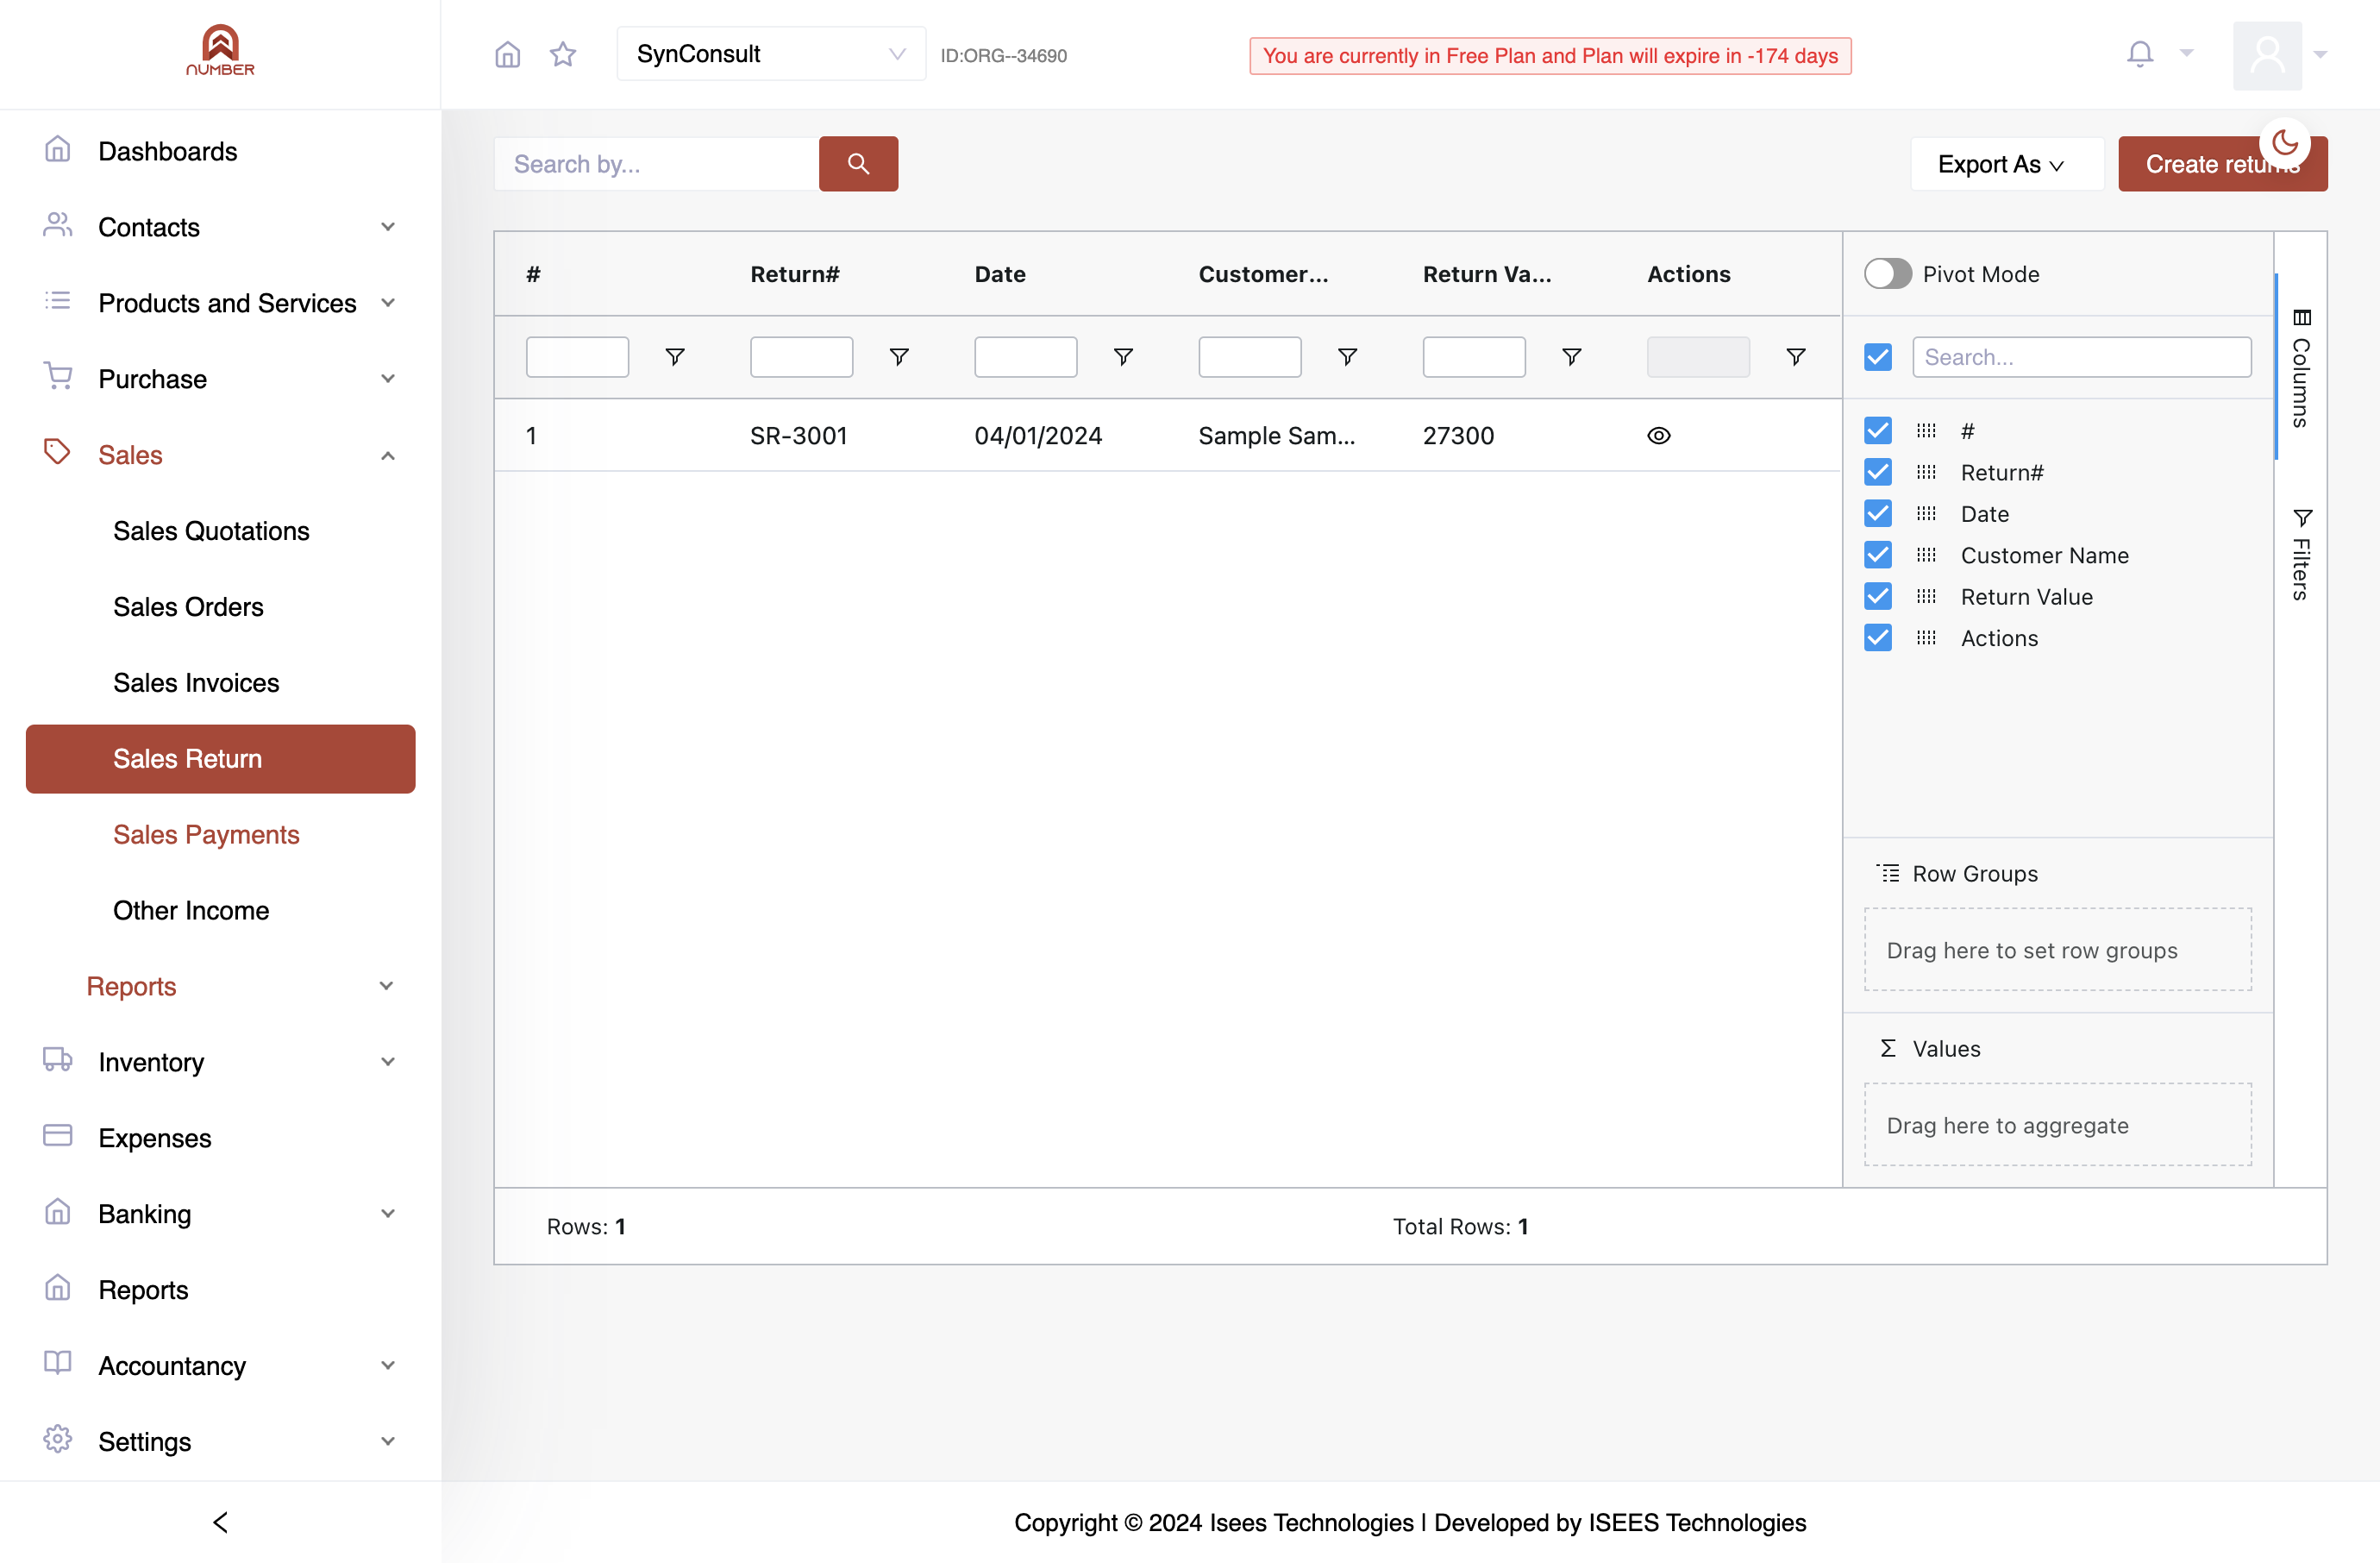Open Dashboards from the sidebar
This screenshot has width=2380, height=1563.
coord(167,151)
